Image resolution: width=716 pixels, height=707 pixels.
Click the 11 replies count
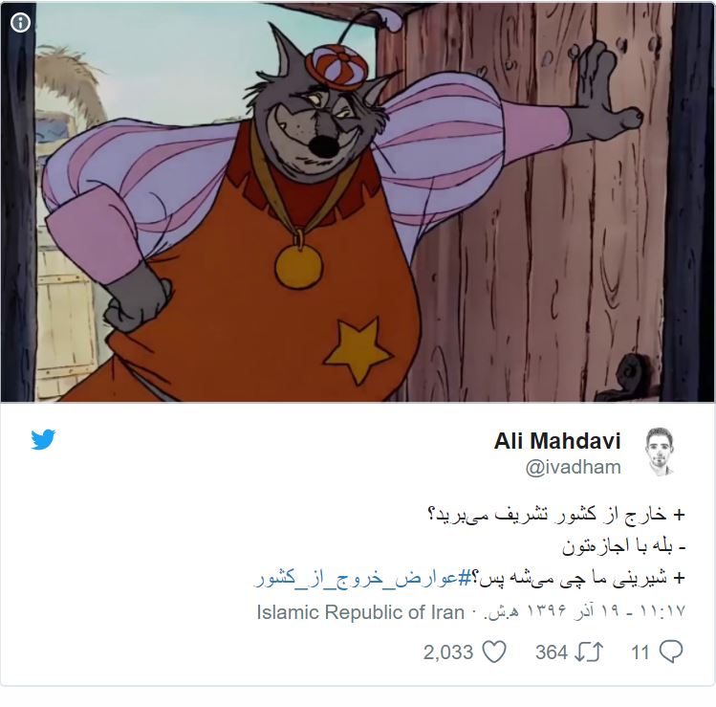[x=640, y=652]
